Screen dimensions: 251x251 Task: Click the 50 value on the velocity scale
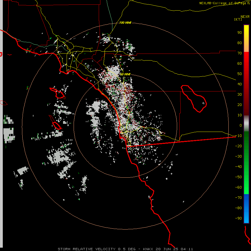pos(240,74)
